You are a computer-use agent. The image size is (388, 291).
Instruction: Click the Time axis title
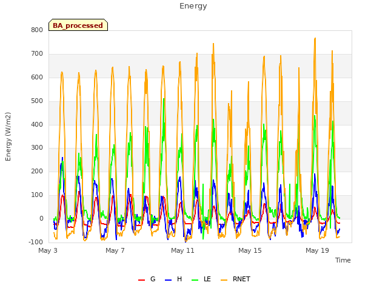pos(343,260)
